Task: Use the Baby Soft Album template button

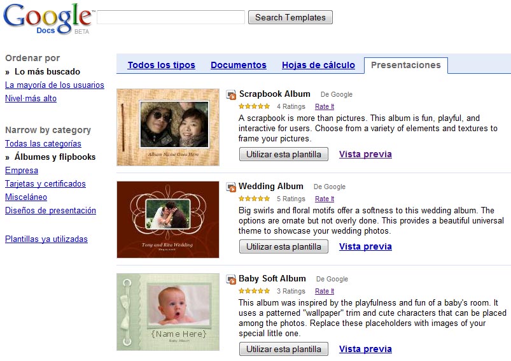Action: click(284, 349)
